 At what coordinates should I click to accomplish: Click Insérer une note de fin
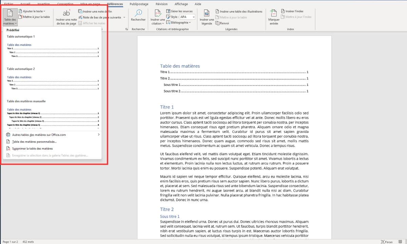pyautogui.click(x=95, y=12)
